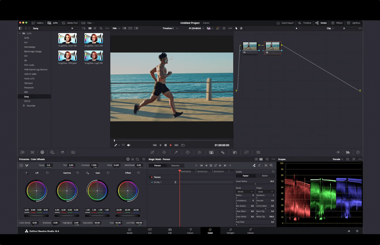The height and width of the screenshot is (245, 380).
Task: Open the Curves palette icon
Action: 152,152
